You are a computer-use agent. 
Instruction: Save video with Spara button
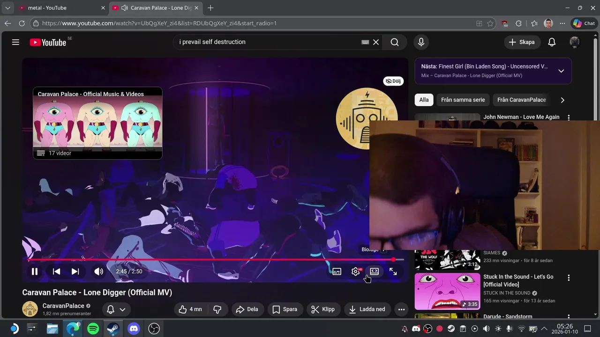pyautogui.click(x=285, y=309)
